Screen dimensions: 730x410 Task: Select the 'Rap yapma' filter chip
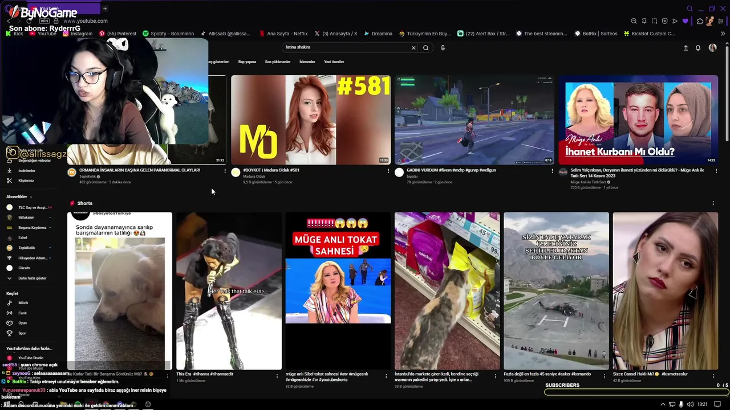[x=247, y=61]
